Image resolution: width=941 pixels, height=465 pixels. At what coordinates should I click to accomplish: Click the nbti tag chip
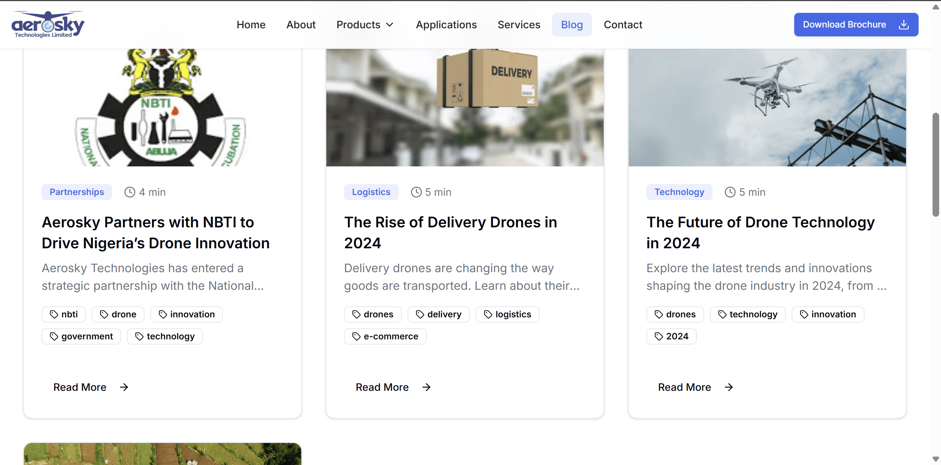64,314
